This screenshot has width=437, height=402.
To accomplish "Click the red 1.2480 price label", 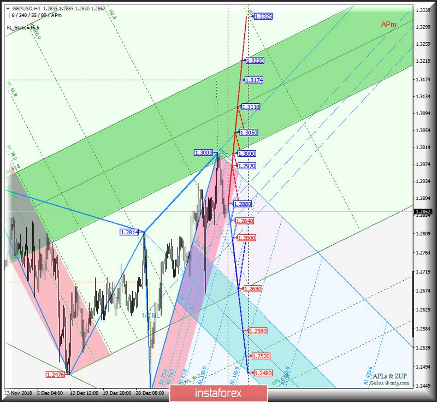I will [263, 373].
